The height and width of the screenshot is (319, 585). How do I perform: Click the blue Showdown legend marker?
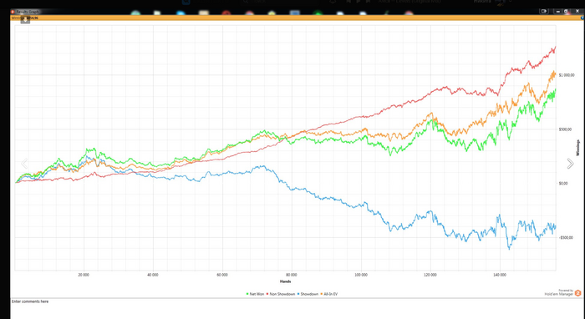tap(298, 294)
